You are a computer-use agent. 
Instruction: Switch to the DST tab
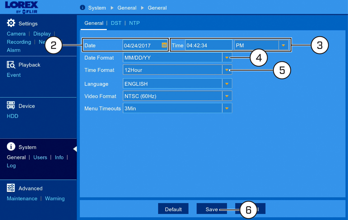tap(116, 23)
